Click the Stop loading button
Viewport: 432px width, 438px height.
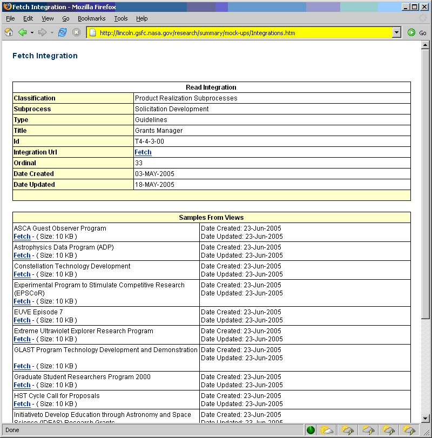[x=76, y=32]
